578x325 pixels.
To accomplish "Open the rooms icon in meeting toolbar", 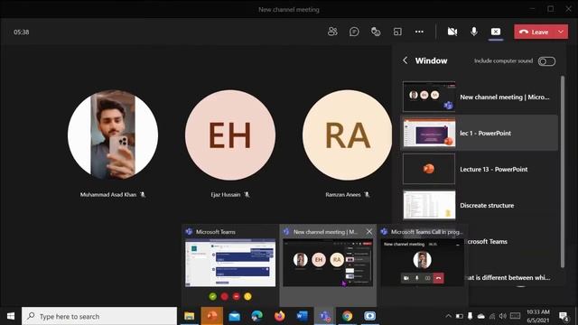I will (x=397, y=32).
